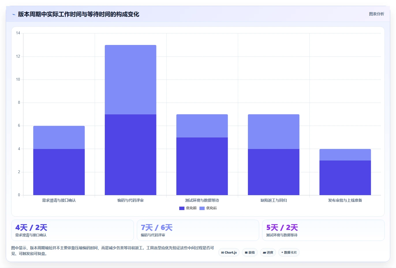Click the dark 优化前 bar for 测试环境与数据等待

click(202, 166)
